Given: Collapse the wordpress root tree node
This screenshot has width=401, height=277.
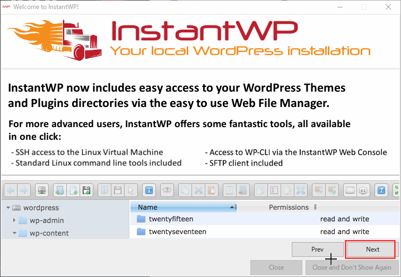Looking at the screenshot, I should coord(8,208).
